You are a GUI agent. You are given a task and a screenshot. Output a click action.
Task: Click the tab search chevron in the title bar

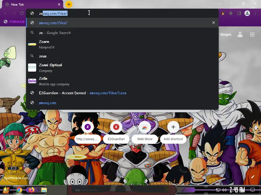click(x=220, y=4)
